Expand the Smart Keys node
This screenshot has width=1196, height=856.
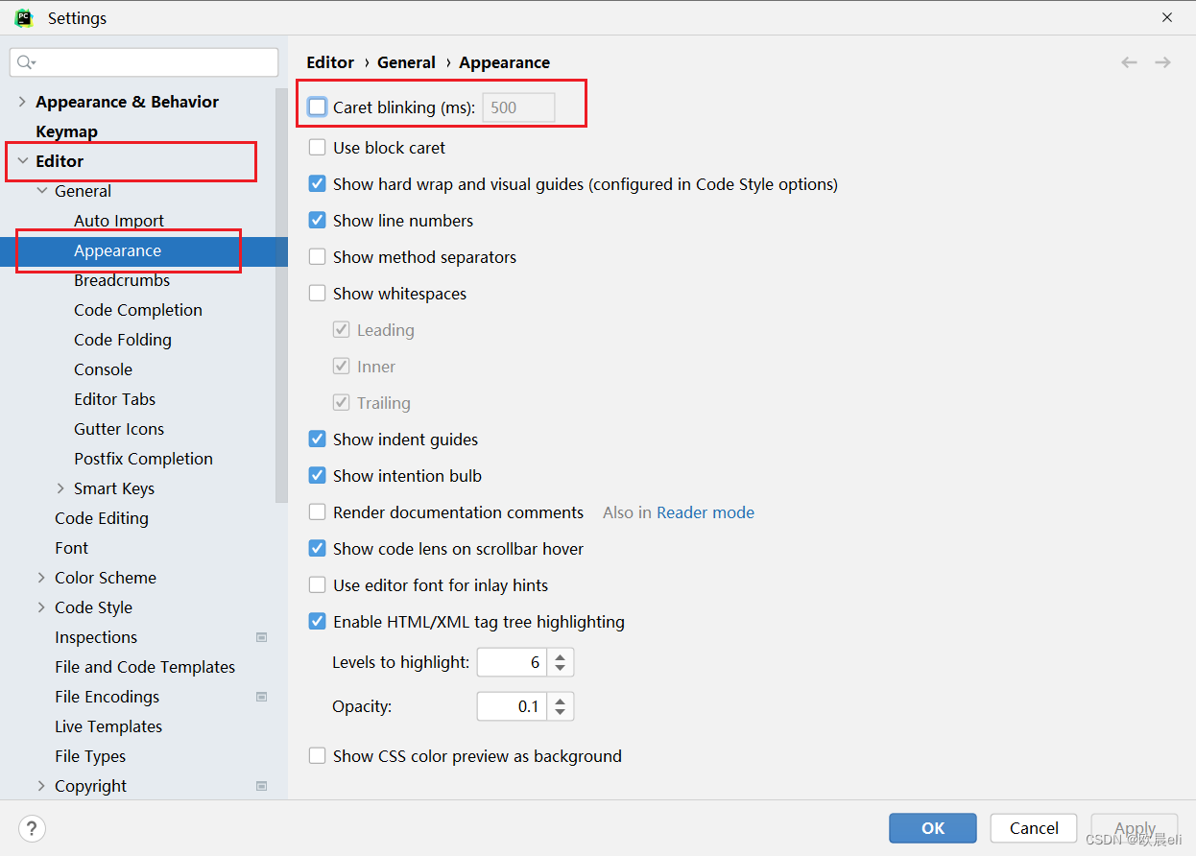60,488
